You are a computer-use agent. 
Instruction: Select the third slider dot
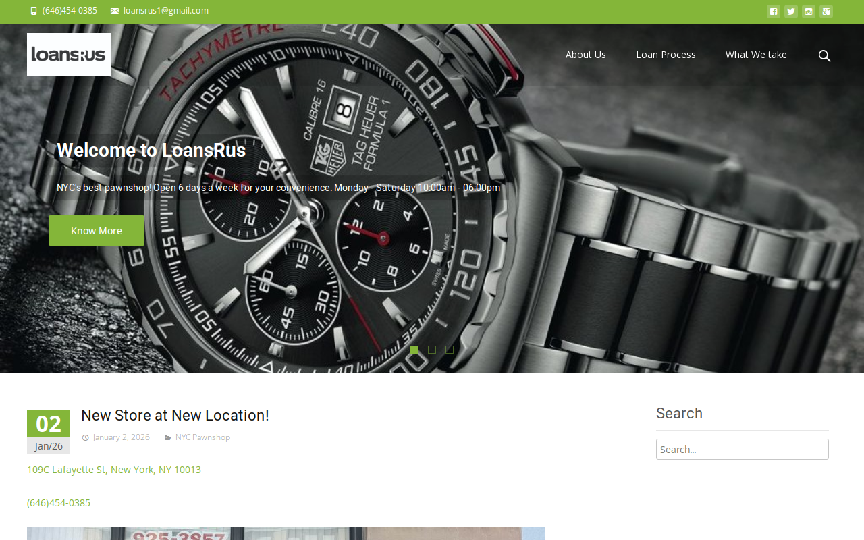click(450, 350)
